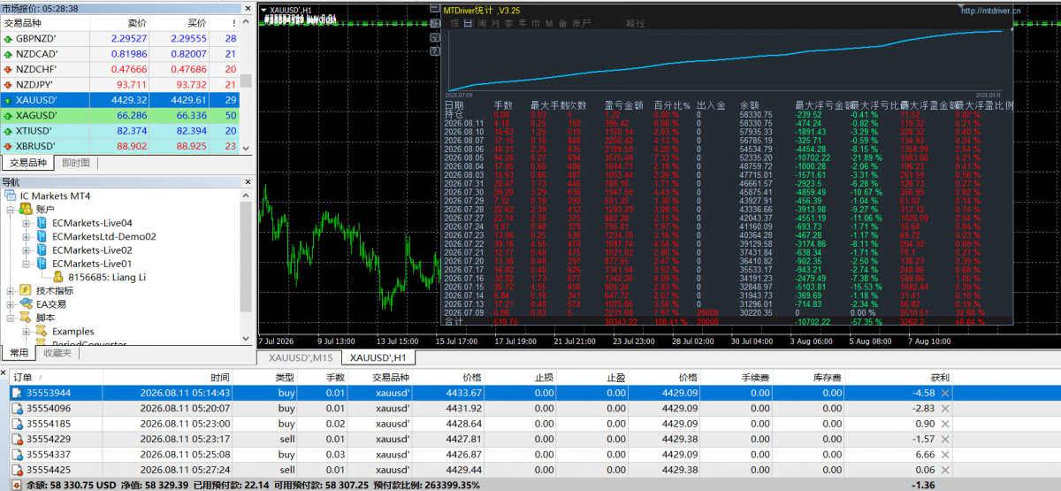
Task: Click the Market Watch vertical scrollbar thumb
Action: (246, 80)
